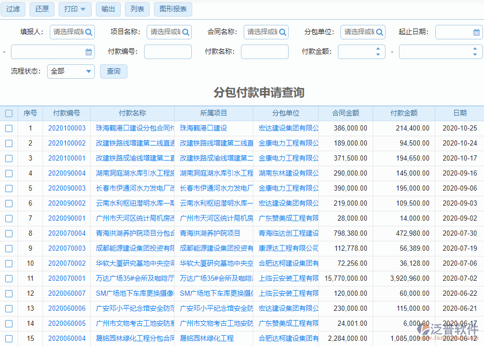Switch to the 列表 view tab
Image resolution: width=484 pixels, height=346 pixels.
pos(137,9)
